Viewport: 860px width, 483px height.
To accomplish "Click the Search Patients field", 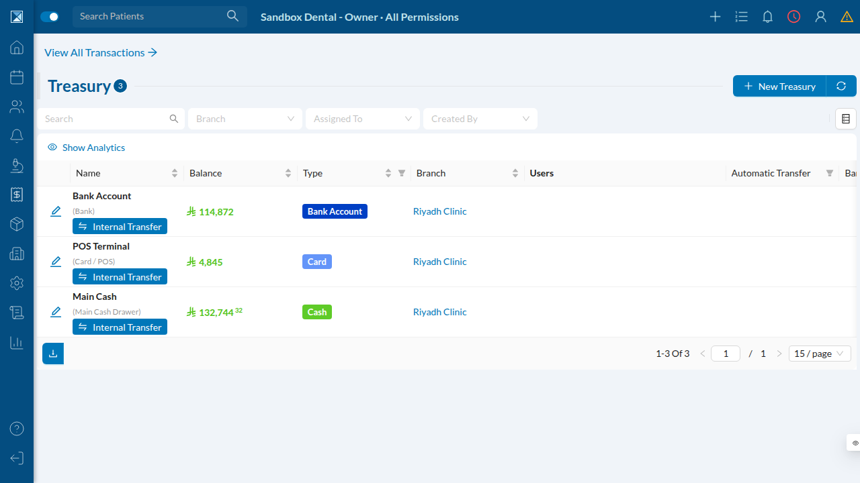I will point(160,16).
